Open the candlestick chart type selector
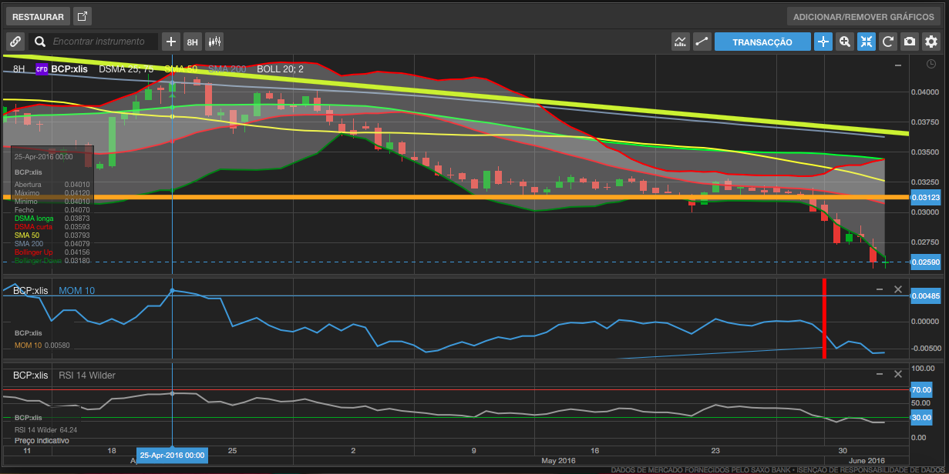The width and height of the screenshot is (949, 474). (x=214, y=42)
